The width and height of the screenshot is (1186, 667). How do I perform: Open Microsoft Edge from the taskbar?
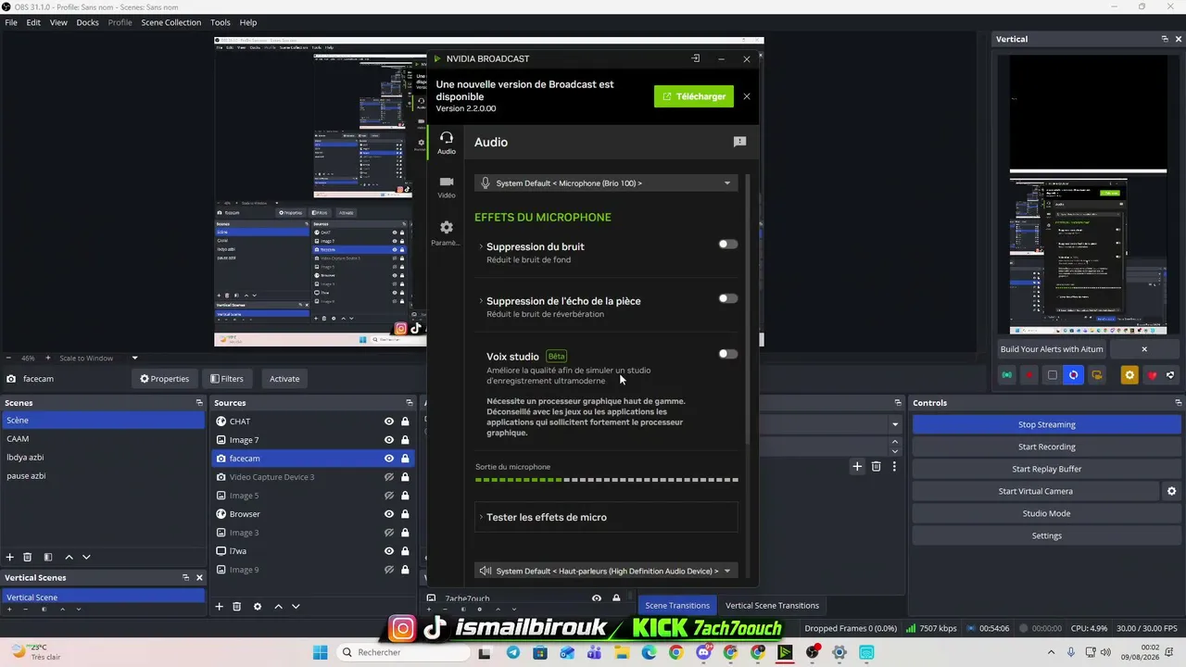649,653
